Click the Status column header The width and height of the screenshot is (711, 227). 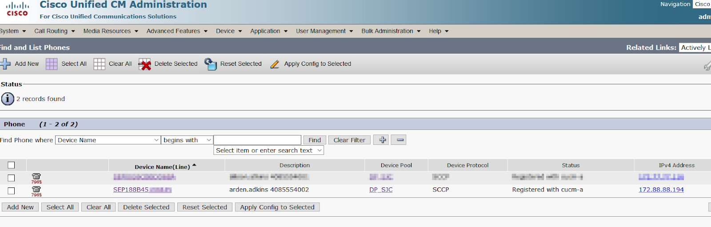coord(571,165)
